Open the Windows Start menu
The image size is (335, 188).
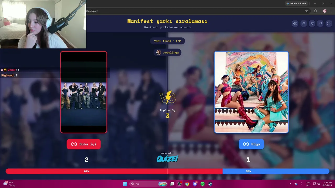point(125,184)
